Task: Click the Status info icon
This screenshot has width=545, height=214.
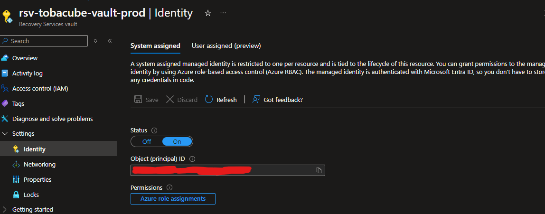Action: (155, 130)
